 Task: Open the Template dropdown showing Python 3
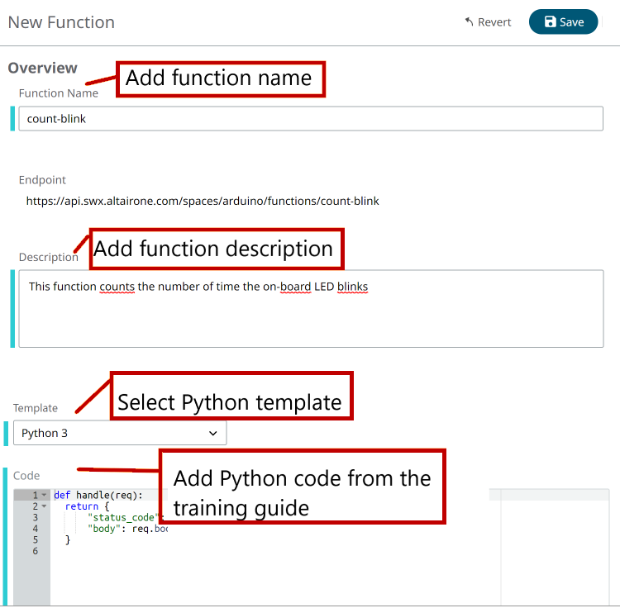(120, 433)
